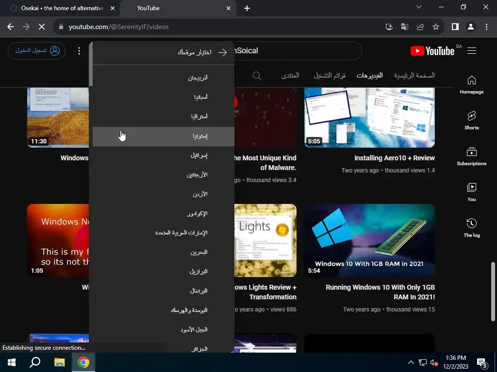The height and width of the screenshot is (372, 497).
Task: Open the Windows Start menu
Action: [x=12, y=362]
